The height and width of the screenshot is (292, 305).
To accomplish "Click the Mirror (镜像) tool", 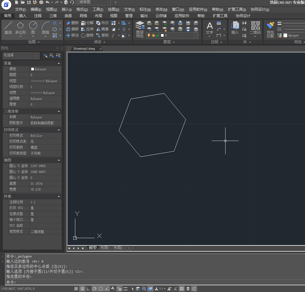I will [x=102, y=29].
